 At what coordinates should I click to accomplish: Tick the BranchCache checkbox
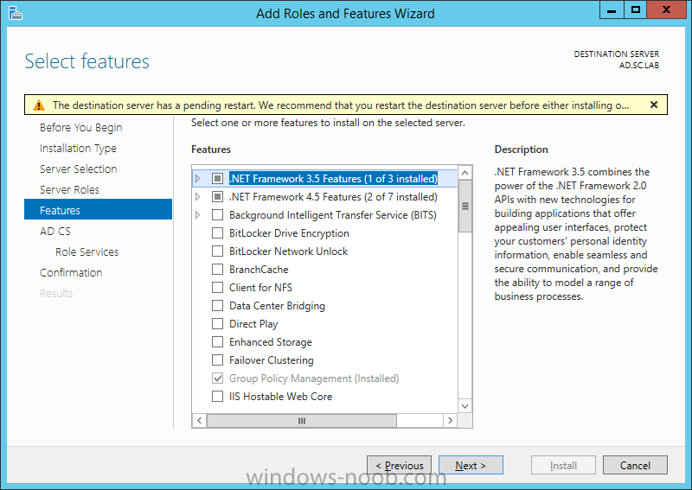pyautogui.click(x=218, y=269)
